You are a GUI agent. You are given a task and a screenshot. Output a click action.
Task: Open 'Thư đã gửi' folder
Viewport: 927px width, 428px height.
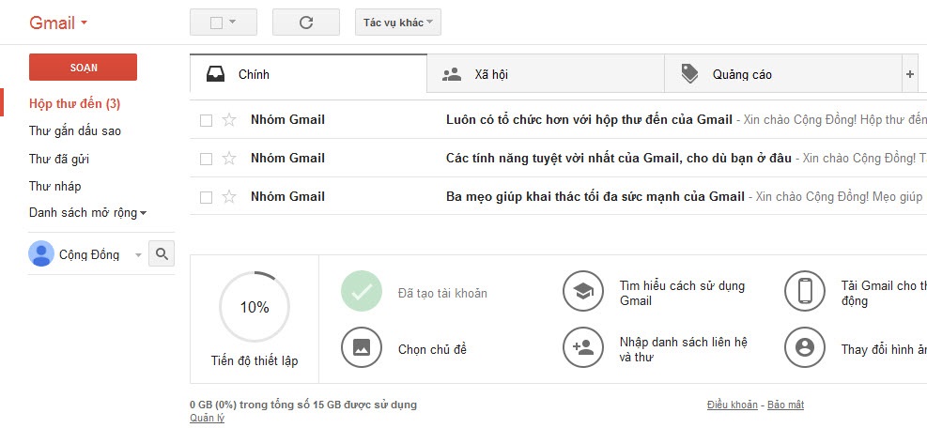point(59,159)
